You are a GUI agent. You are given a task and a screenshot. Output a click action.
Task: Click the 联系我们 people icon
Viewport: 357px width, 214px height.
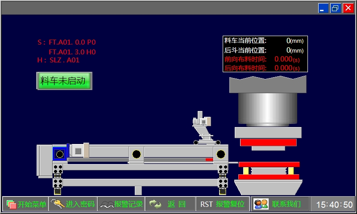[x=261, y=204]
